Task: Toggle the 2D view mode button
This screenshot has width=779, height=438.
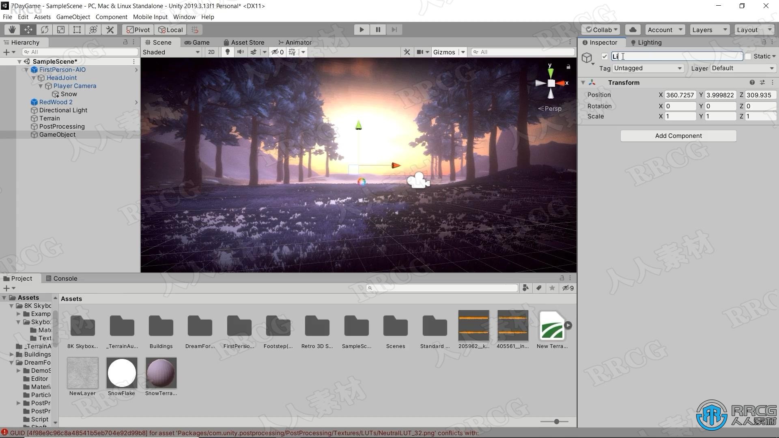Action: click(211, 52)
